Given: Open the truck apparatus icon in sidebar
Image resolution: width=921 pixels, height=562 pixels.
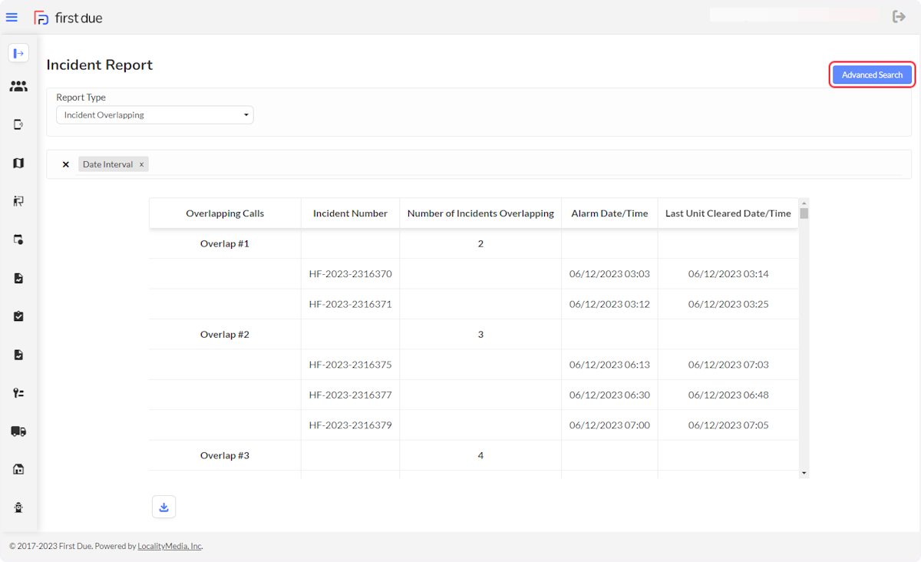Looking at the screenshot, I should [x=18, y=431].
